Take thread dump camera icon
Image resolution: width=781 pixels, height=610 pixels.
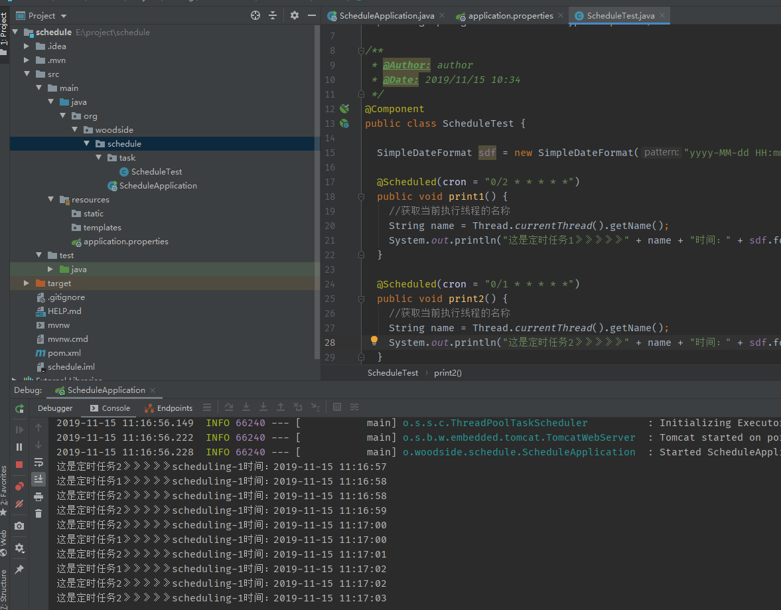[19, 526]
